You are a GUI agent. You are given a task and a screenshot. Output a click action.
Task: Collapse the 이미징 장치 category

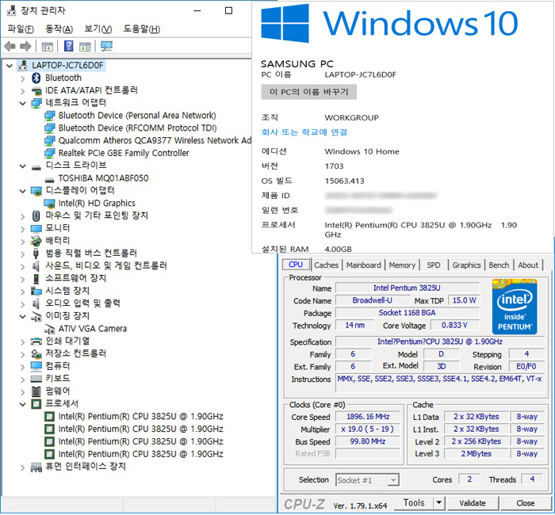pyautogui.click(x=23, y=316)
